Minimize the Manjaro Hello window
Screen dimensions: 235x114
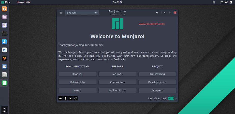point(165,13)
